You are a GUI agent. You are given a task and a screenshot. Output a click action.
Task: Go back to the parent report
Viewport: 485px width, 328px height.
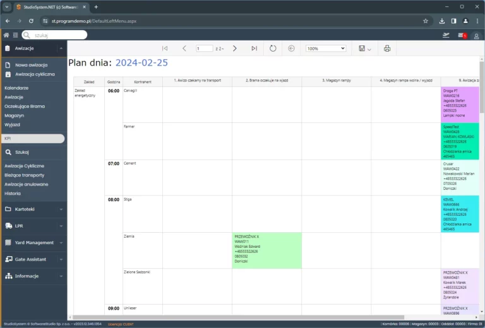click(x=291, y=49)
